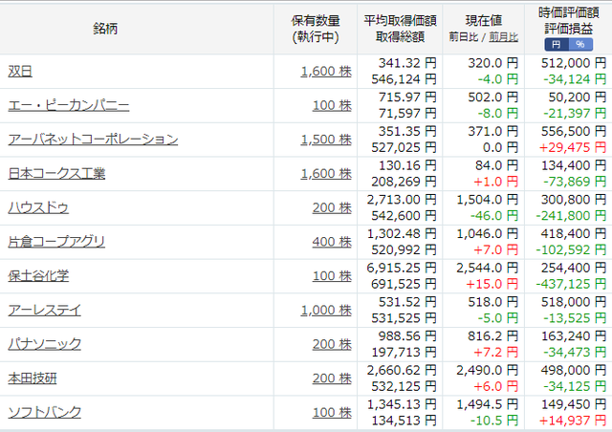Select 双日 valuation 512,000 円
This screenshot has height=432, width=612.
pyautogui.click(x=574, y=63)
